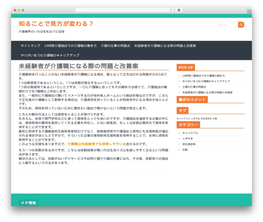
Task: Reload the page with the browser refresh icon
Action: pyautogui.click(x=171, y=10)
